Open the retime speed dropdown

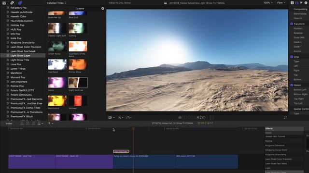pos(129,117)
